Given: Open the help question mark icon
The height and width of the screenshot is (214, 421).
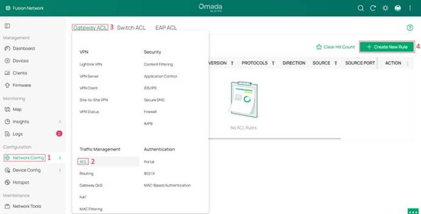Looking at the screenshot, I should pos(410,28).
